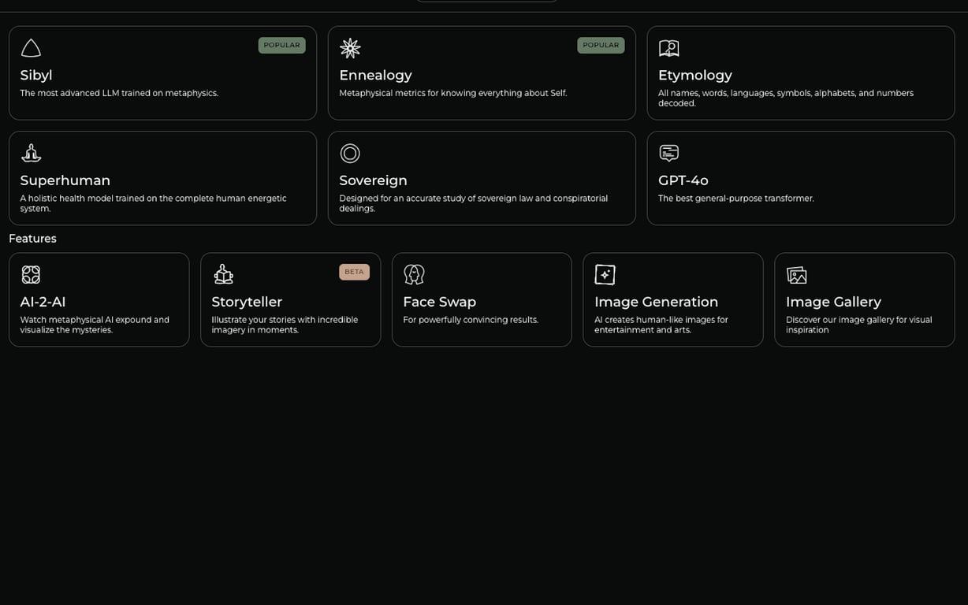The image size is (968, 605).
Task: Click the POPULAR badge on Sibyl
Action: (x=281, y=46)
